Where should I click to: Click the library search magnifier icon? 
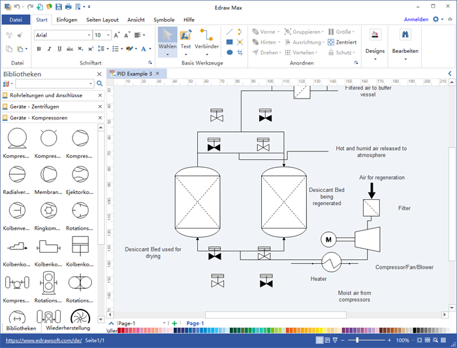point(100,84)
